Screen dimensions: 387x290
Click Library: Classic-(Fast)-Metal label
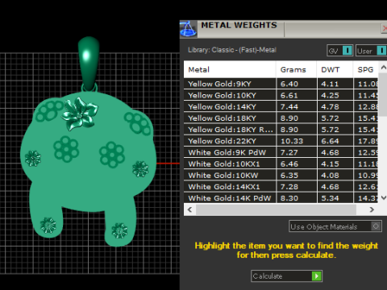[x=232, y=50]
